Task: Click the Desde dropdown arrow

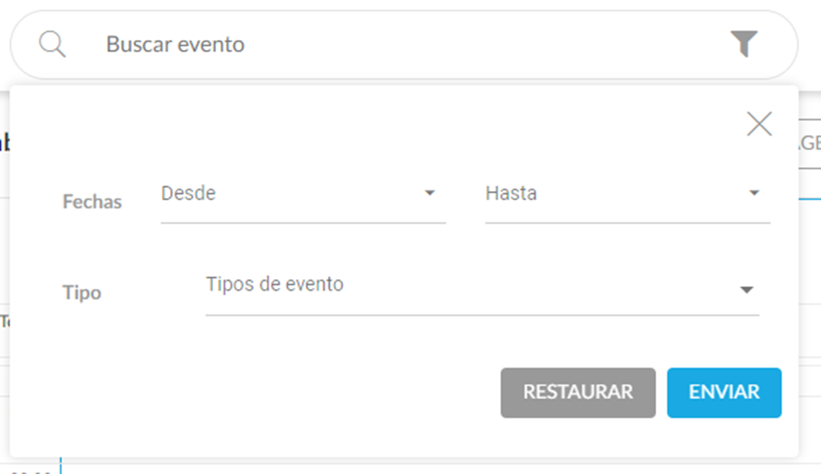Action: click(430, 193)
